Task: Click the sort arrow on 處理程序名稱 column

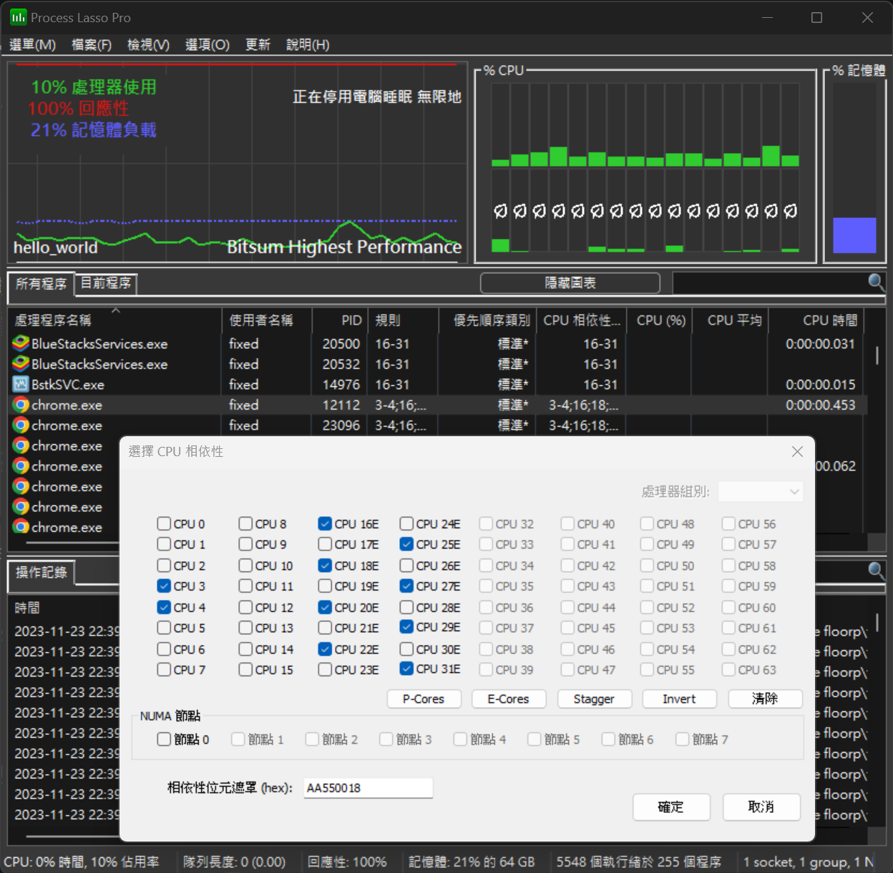Action: [x=115, y=310]
